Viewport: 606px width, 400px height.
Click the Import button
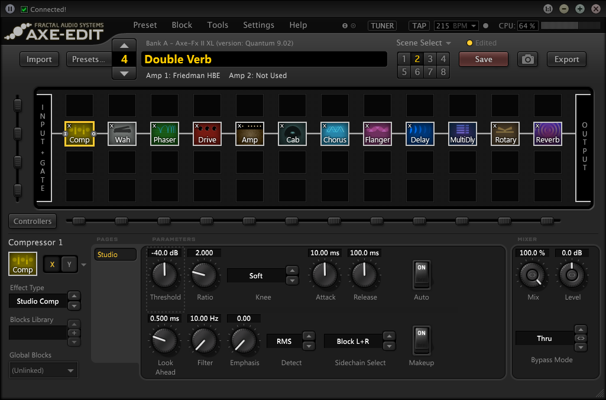(x=39, y=60)
